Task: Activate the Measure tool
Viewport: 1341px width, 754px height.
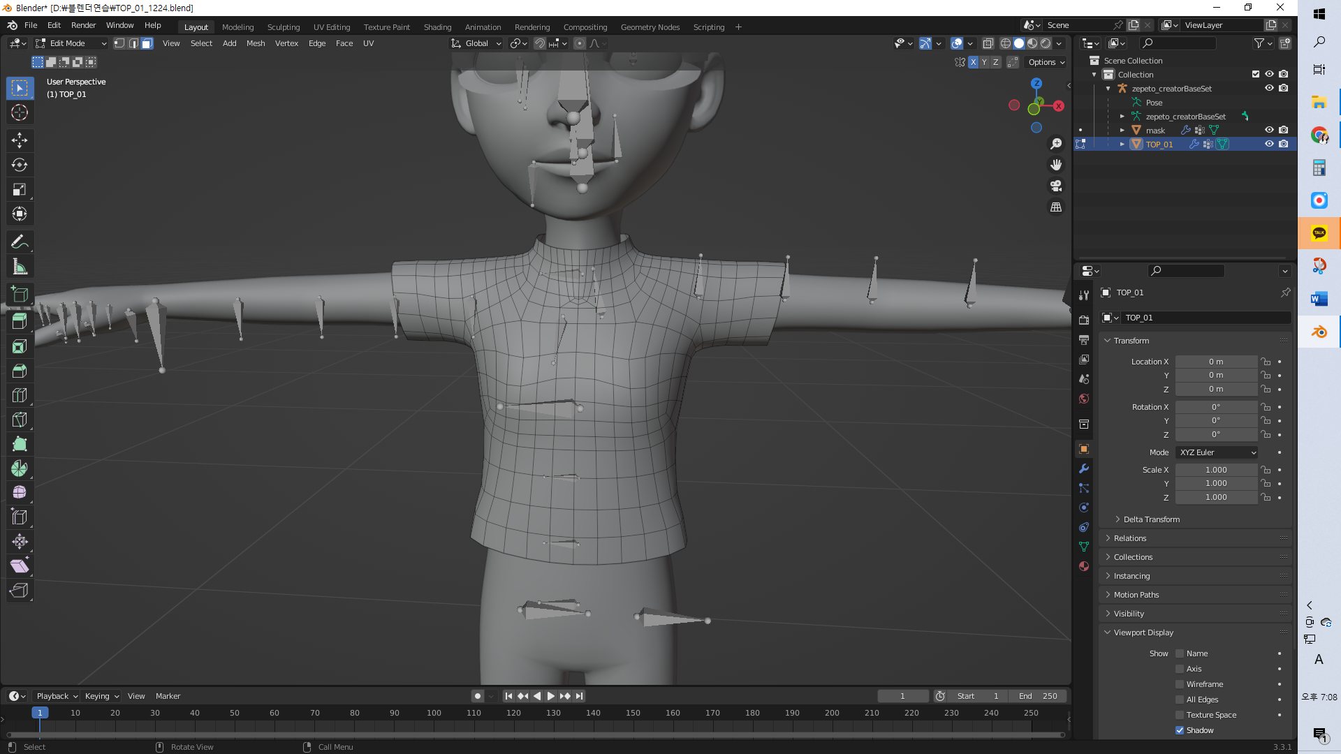Action: (20, 267)
